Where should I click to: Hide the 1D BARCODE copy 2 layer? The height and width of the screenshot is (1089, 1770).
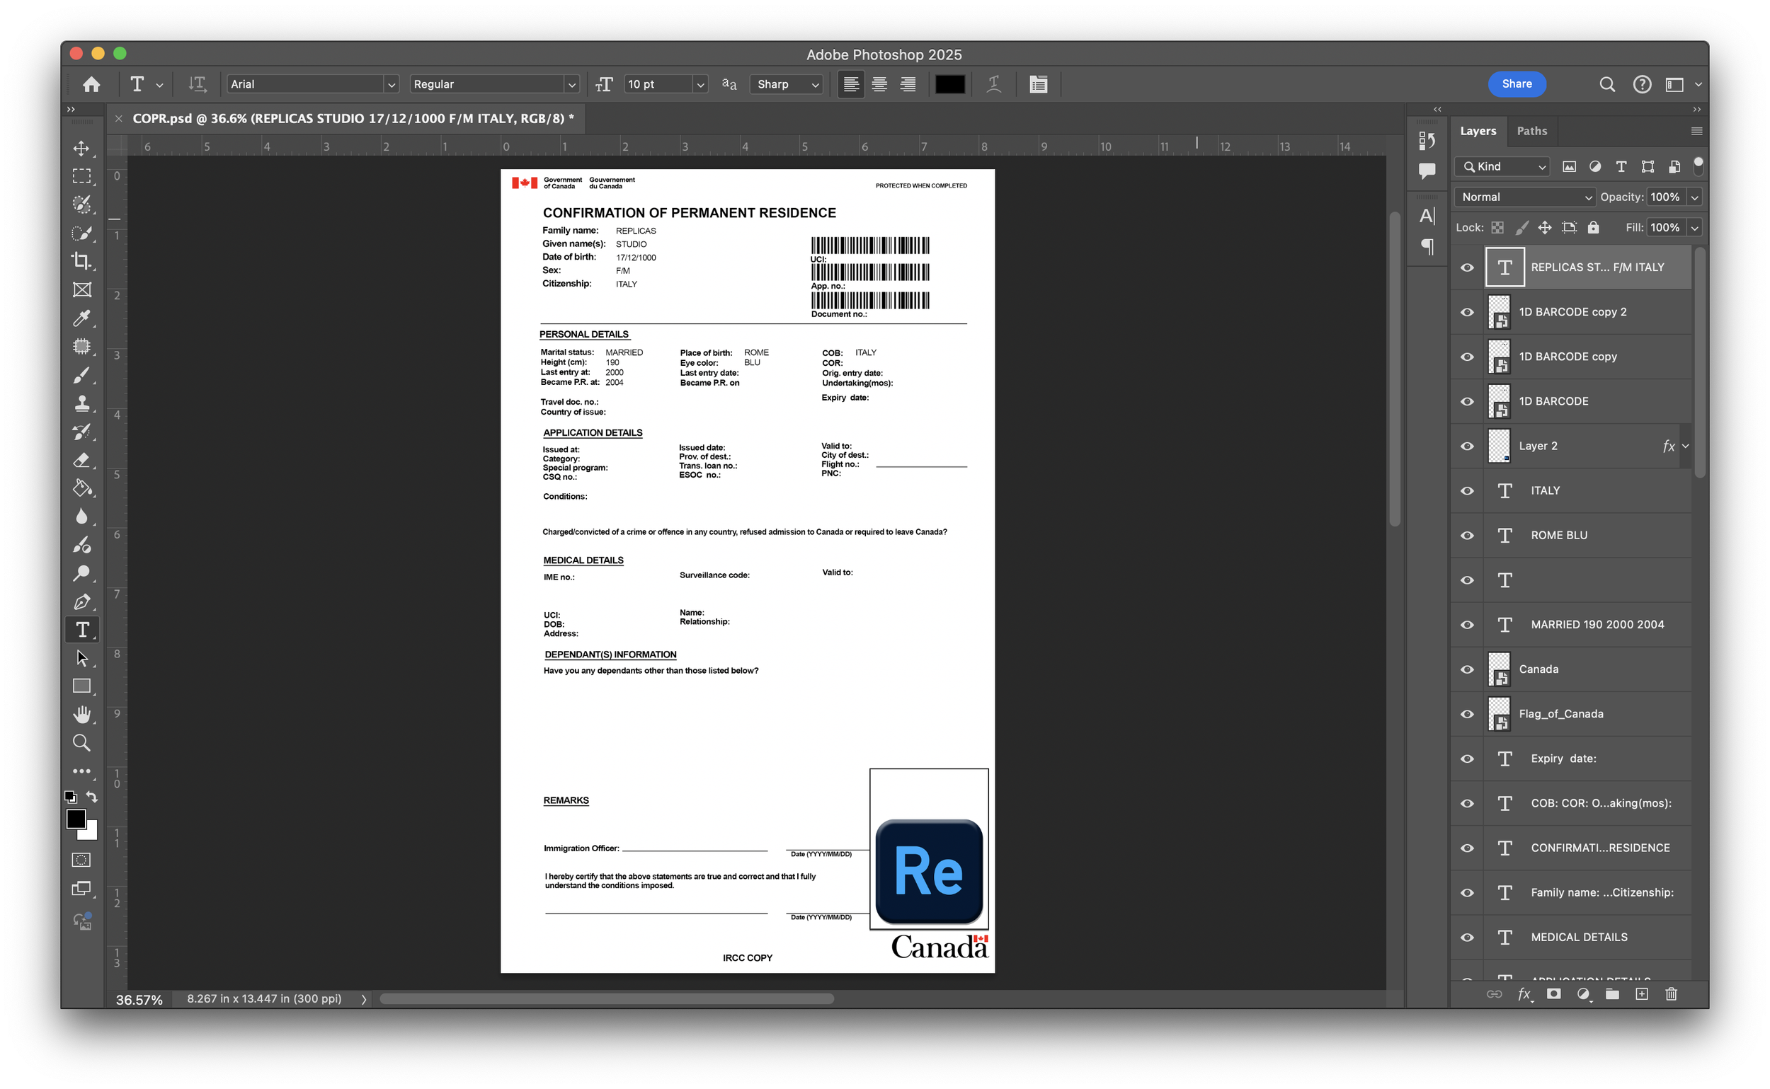click(x=1466, y=312)
